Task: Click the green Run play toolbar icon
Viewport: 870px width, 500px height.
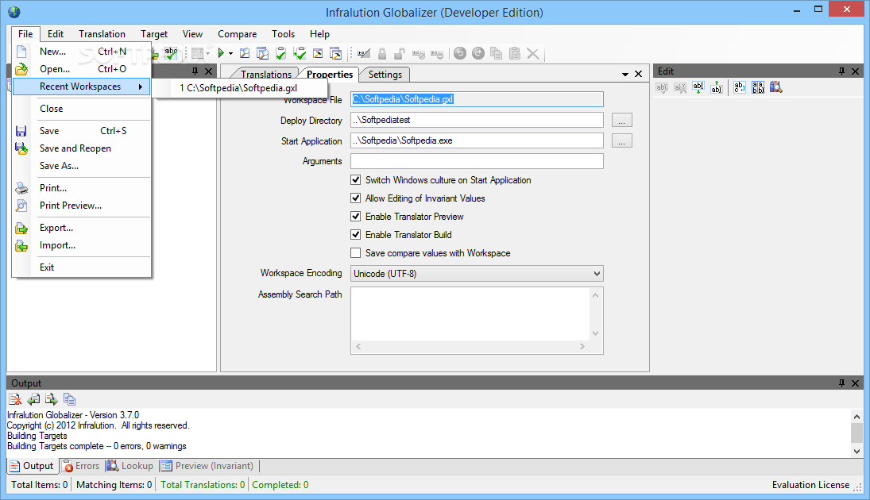Action: 221,53
